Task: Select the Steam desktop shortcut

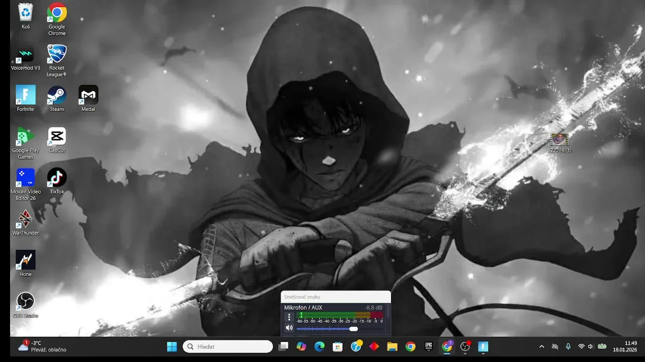Action: point(57,99)
